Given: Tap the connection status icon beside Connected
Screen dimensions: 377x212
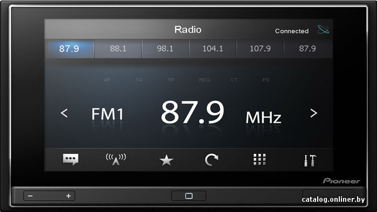Looking at the screenshot, I should tap(323, 30).
